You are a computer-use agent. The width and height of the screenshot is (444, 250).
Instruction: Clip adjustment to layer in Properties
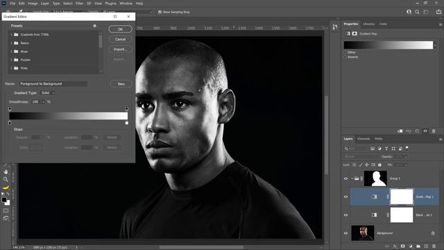[x=400, y=131]
